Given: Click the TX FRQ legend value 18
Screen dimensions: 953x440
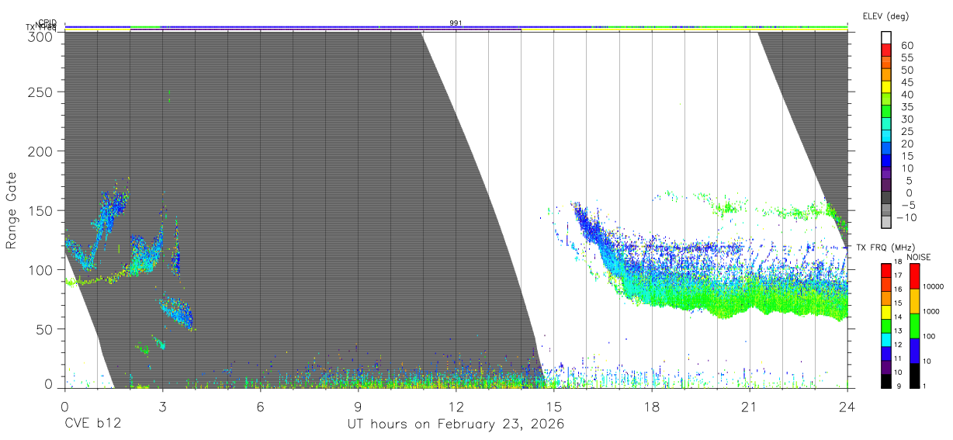Looking at the screenshot, I should [x=899, y=262].
